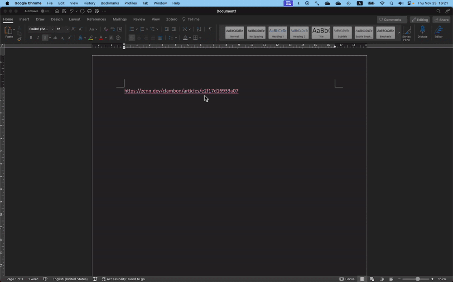Follow the zenn.dev article hyperlink
The width and height of the screenshot is (453, 282).
181,91
